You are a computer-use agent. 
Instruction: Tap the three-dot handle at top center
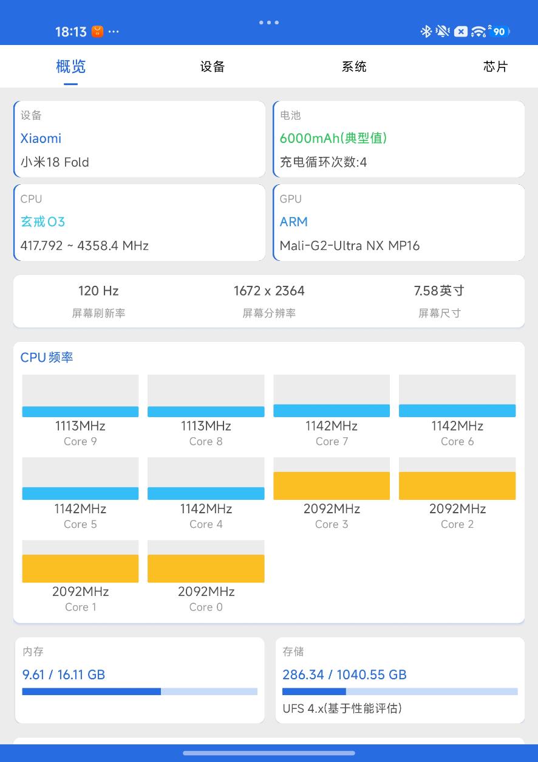pyautogui.click(x=269, y=23)
